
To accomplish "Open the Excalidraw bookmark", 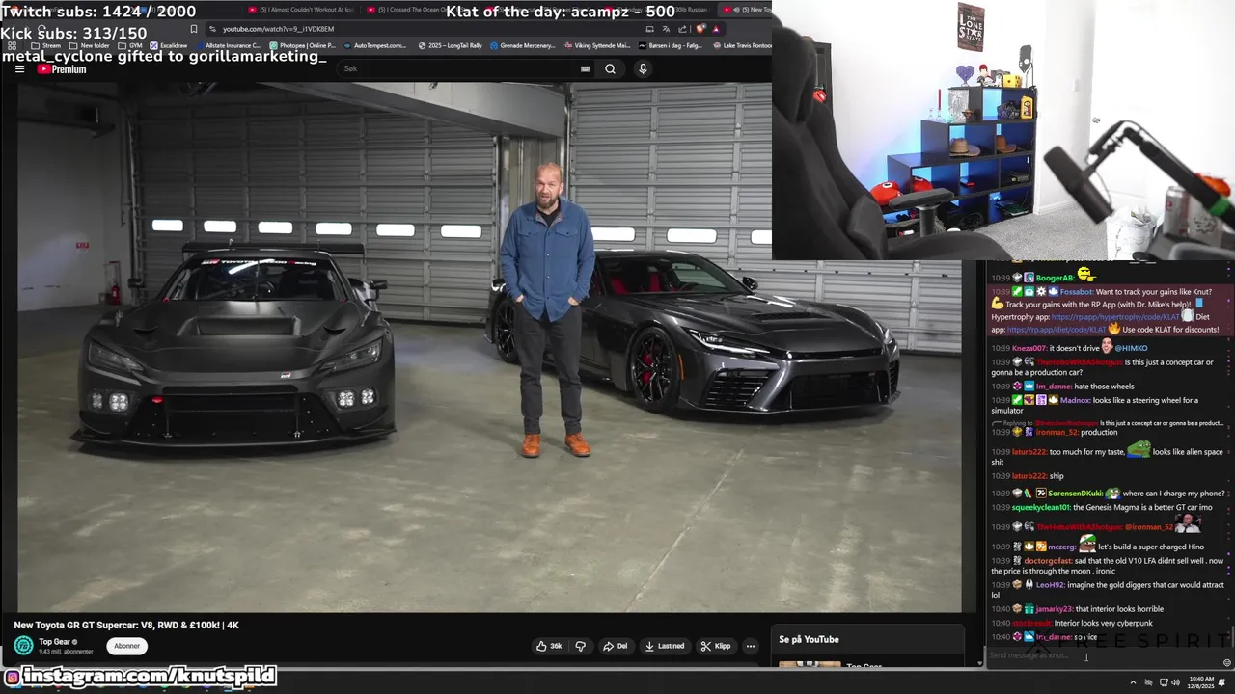I will pos(169,45).
